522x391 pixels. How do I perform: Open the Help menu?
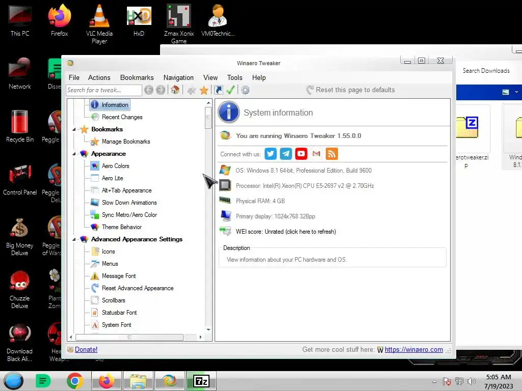[x=258, y=77]
